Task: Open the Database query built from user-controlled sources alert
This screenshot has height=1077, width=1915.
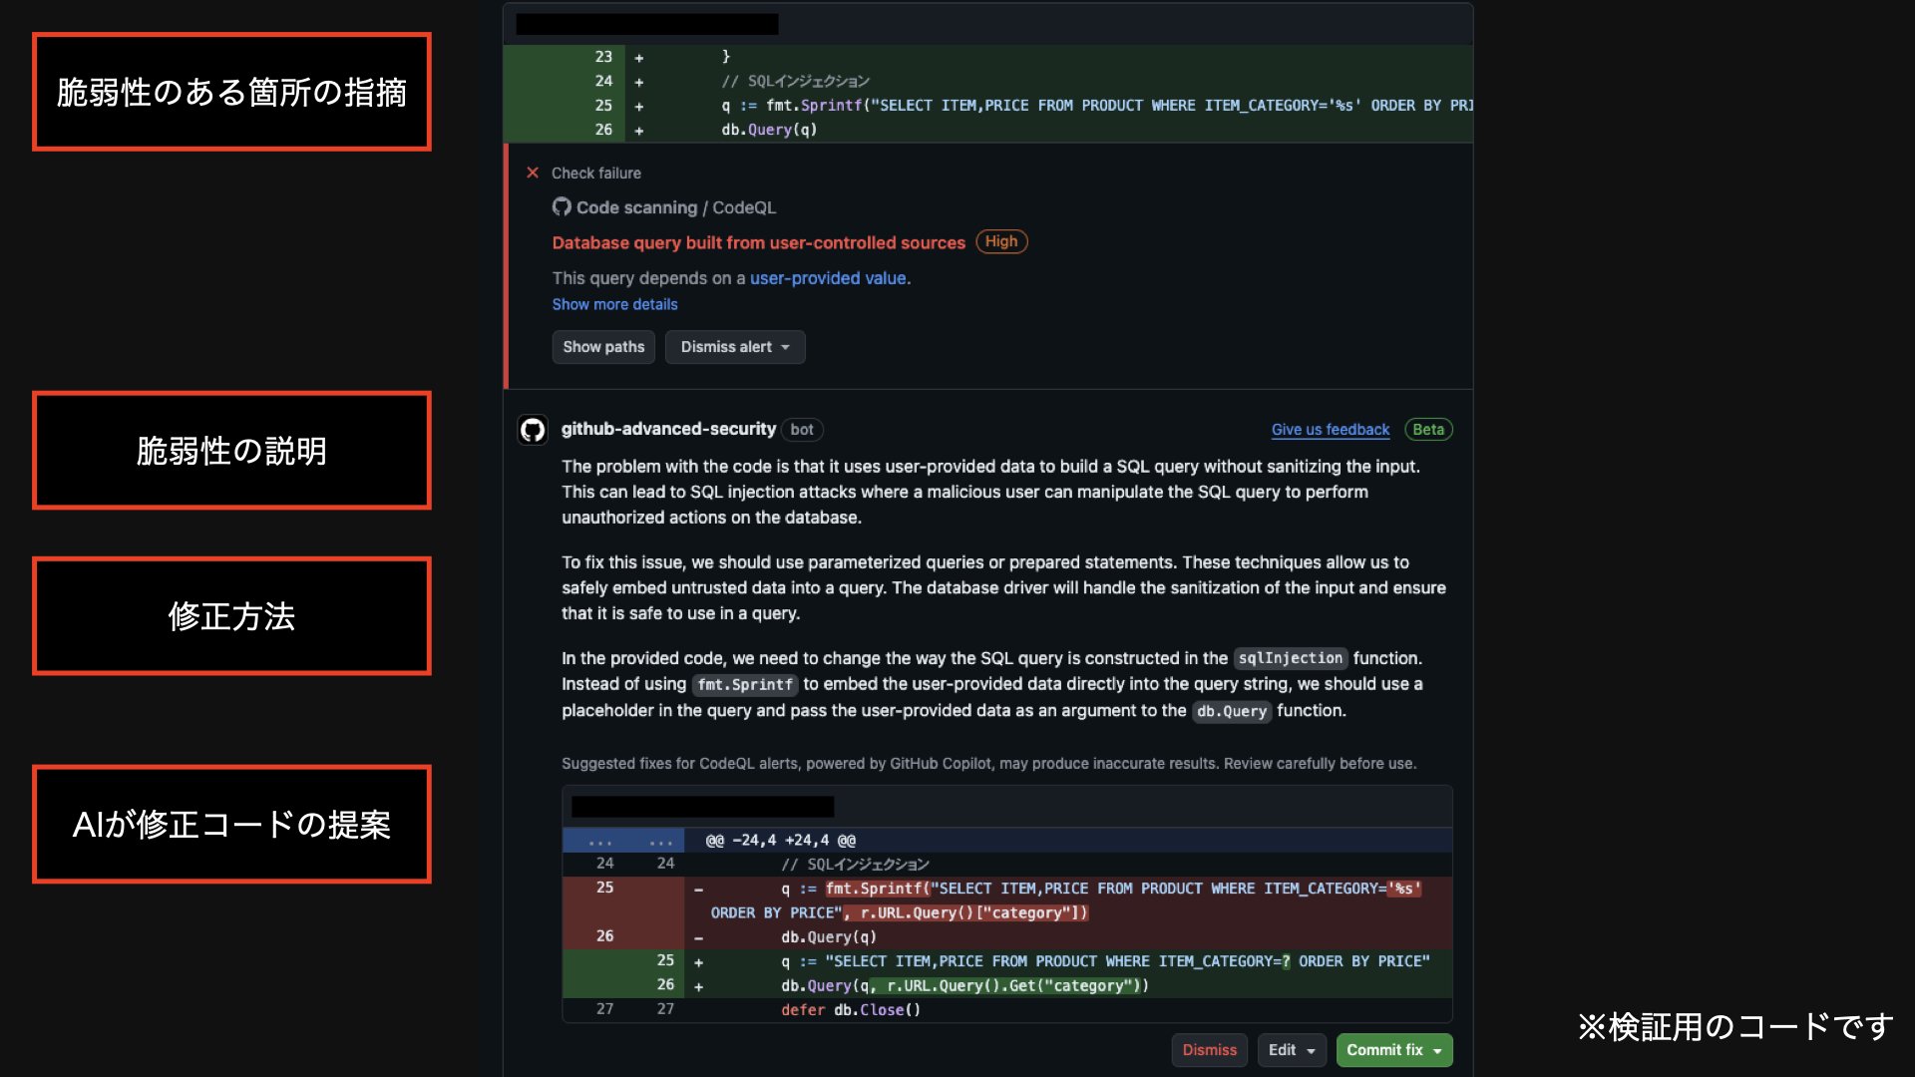Action: click(x=758, y=242)
